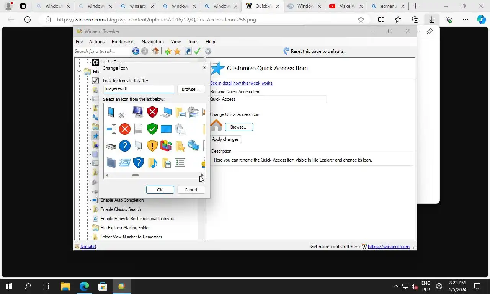Click Browse under Change Quick Access icon

tap(239, 127)
